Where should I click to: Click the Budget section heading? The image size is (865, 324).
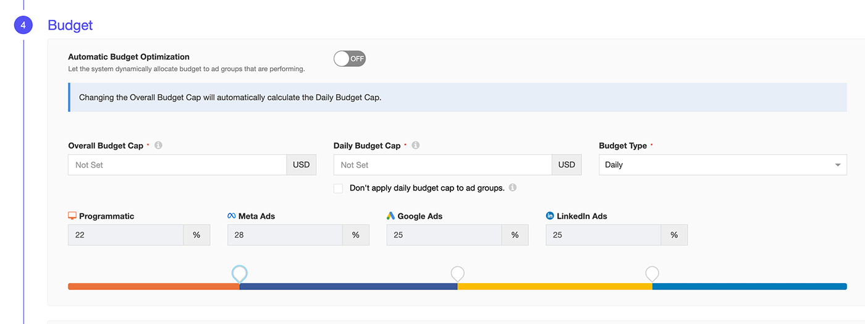[x=70, y=25]
